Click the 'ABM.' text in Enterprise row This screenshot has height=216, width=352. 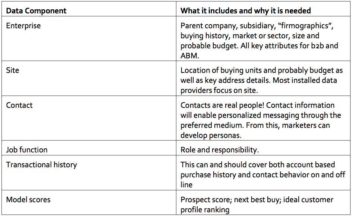tap(190, 55)
